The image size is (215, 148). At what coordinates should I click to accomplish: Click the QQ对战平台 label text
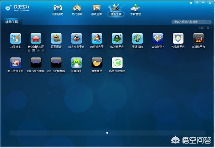pos(117,47)
